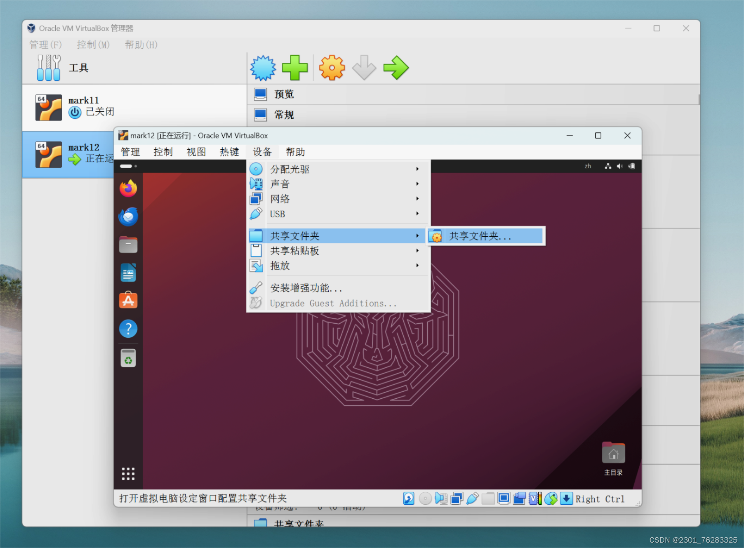
Task: Click the volume icon in the Ubuntu top bar
Action: point(619,166)
